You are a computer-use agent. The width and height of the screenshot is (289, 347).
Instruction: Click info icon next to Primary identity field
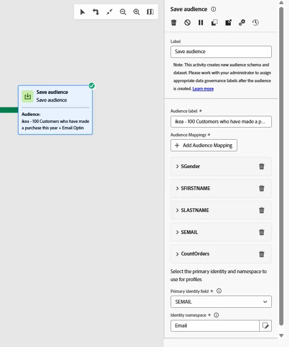(219, 291)
